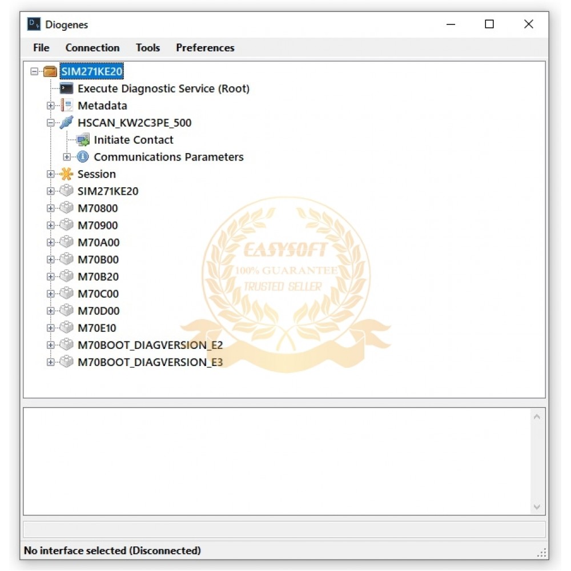Select Execute Diagnostic Service (Root) entry
This screenshot has width=571, height=571.
163,89
